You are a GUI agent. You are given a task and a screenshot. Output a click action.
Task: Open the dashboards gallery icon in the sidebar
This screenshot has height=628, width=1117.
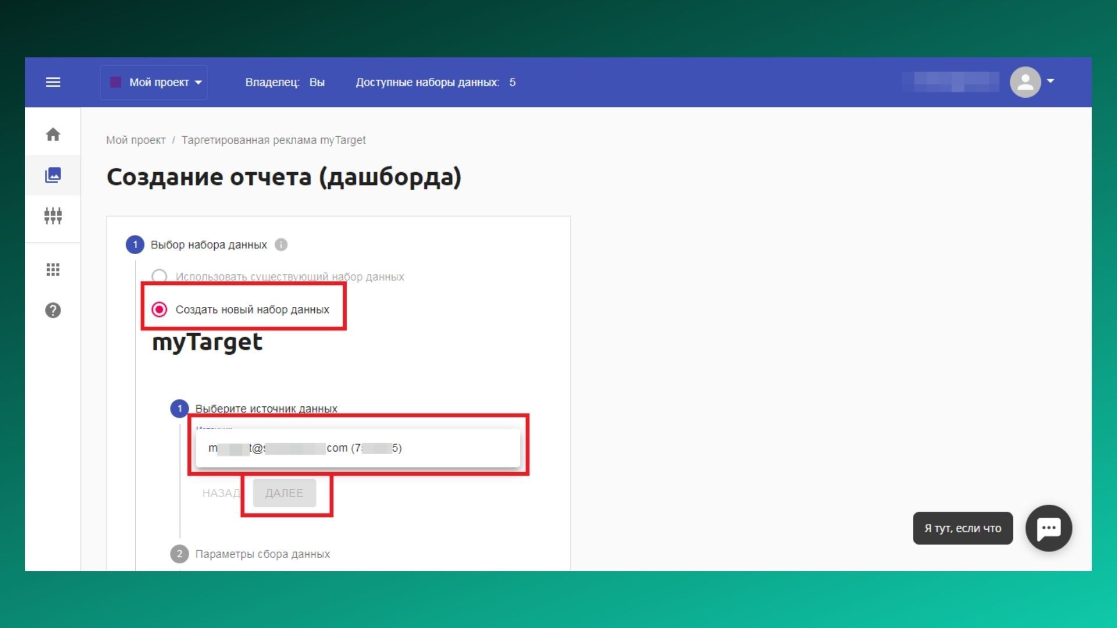point(53,175)
